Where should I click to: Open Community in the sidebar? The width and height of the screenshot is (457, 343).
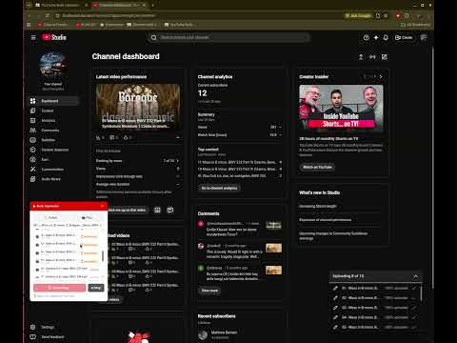click(53, 131)
